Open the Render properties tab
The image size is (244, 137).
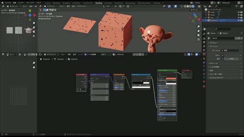204,38
